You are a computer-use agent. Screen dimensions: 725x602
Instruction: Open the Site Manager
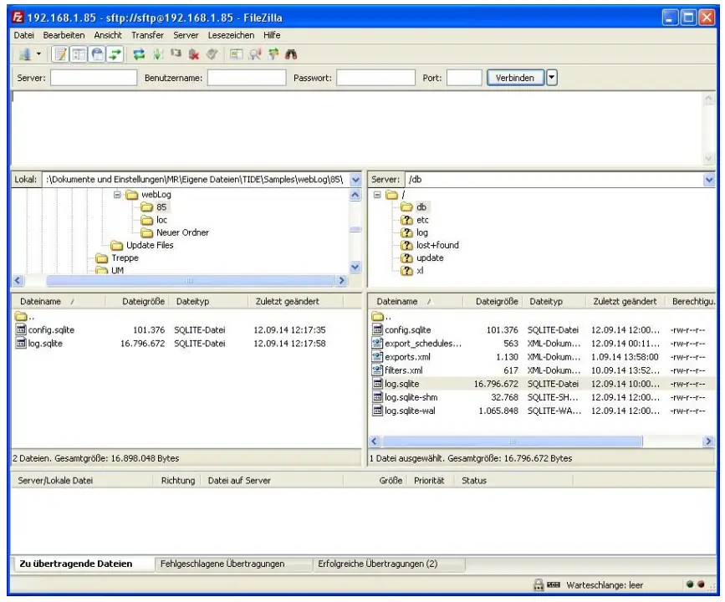[x=25, y=55]
